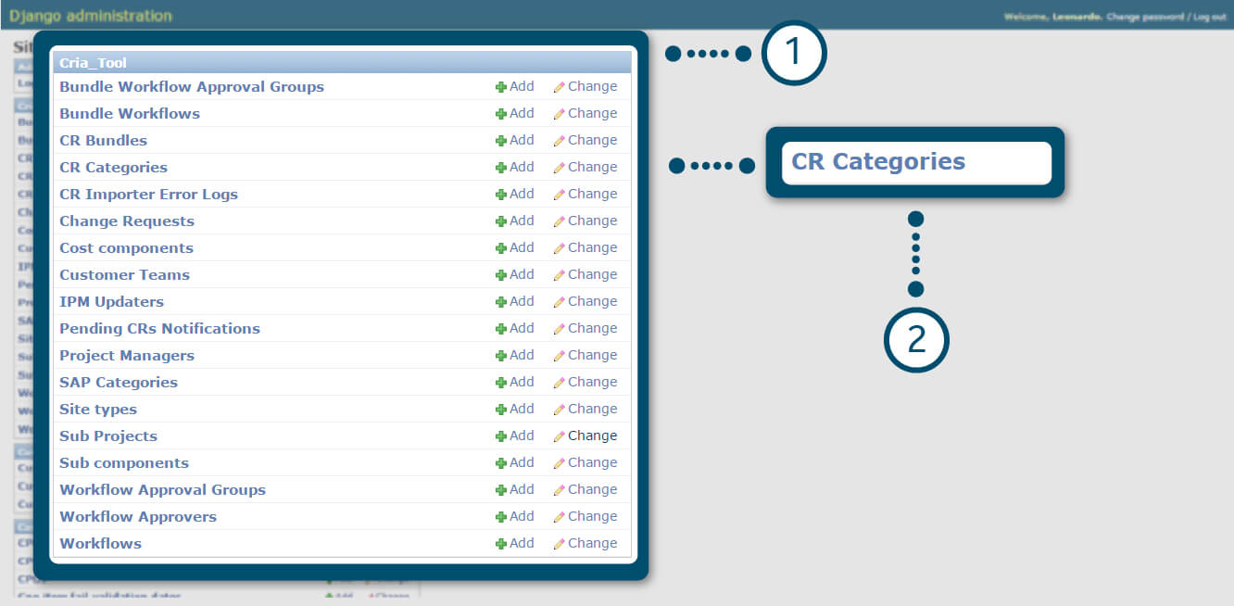
Task: Click the plus icon for Project Managers
Action: (501, 356)
